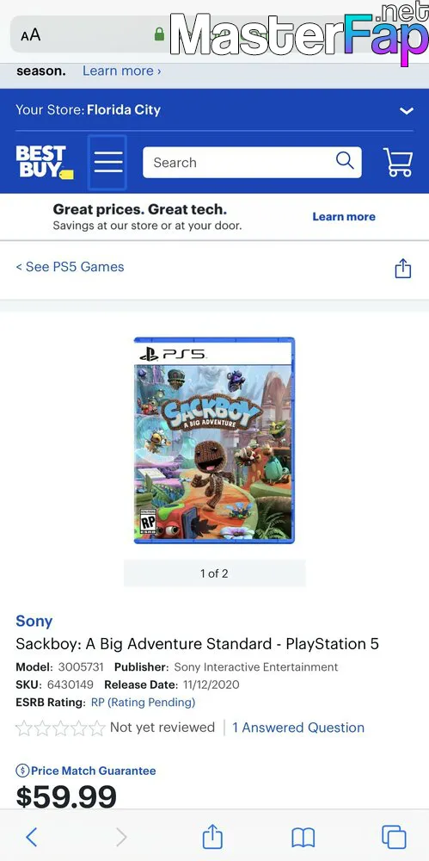Go back to See PS5 Games
The image size is (429, 861).
coord(70,267)
